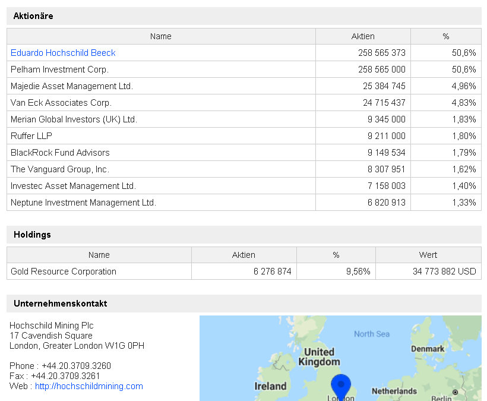The height and width of the screenshot is (401, 487).
Task: Click the Unternehmenskontakt section heading
Action: coord(60,304)
